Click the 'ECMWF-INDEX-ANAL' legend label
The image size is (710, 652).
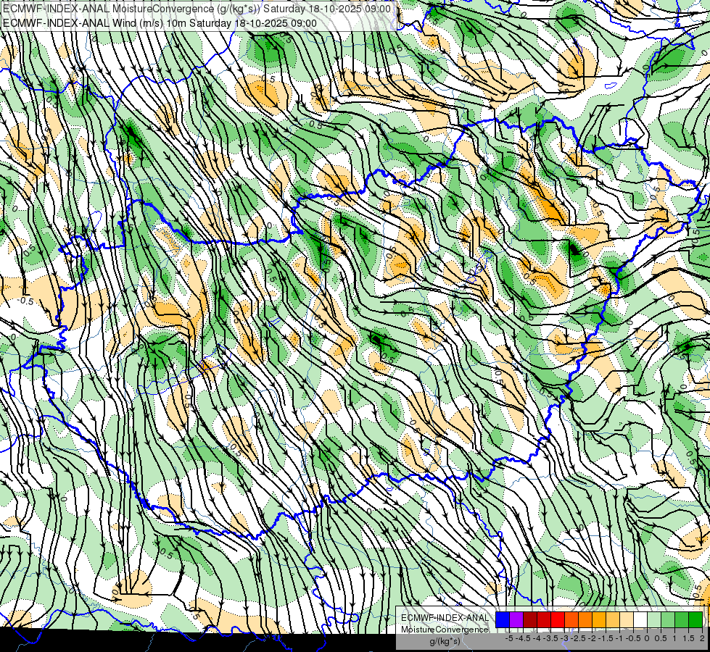[x=445, y=618]
